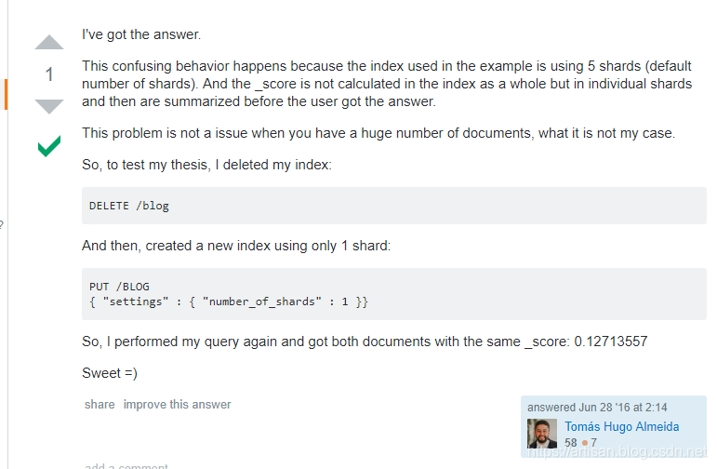Click the "Sweet =)" closing line
The image size is (717, 469).
(x=110, y=373)
